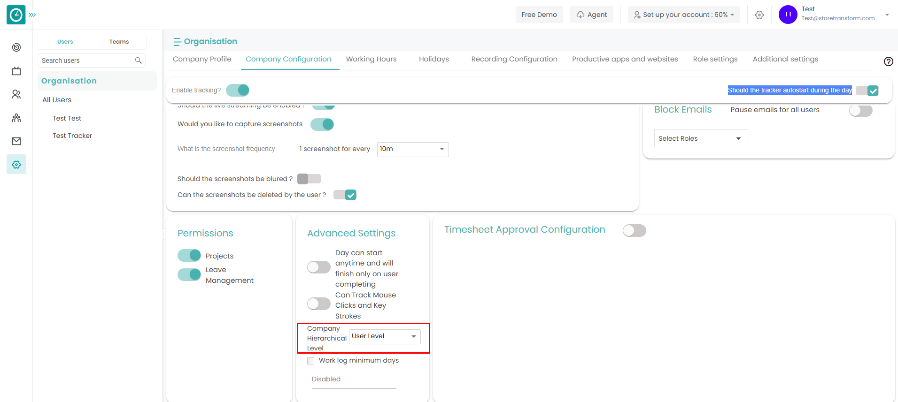Open Set up your account dropdown
898x402 pixels.
pos(684,15)
